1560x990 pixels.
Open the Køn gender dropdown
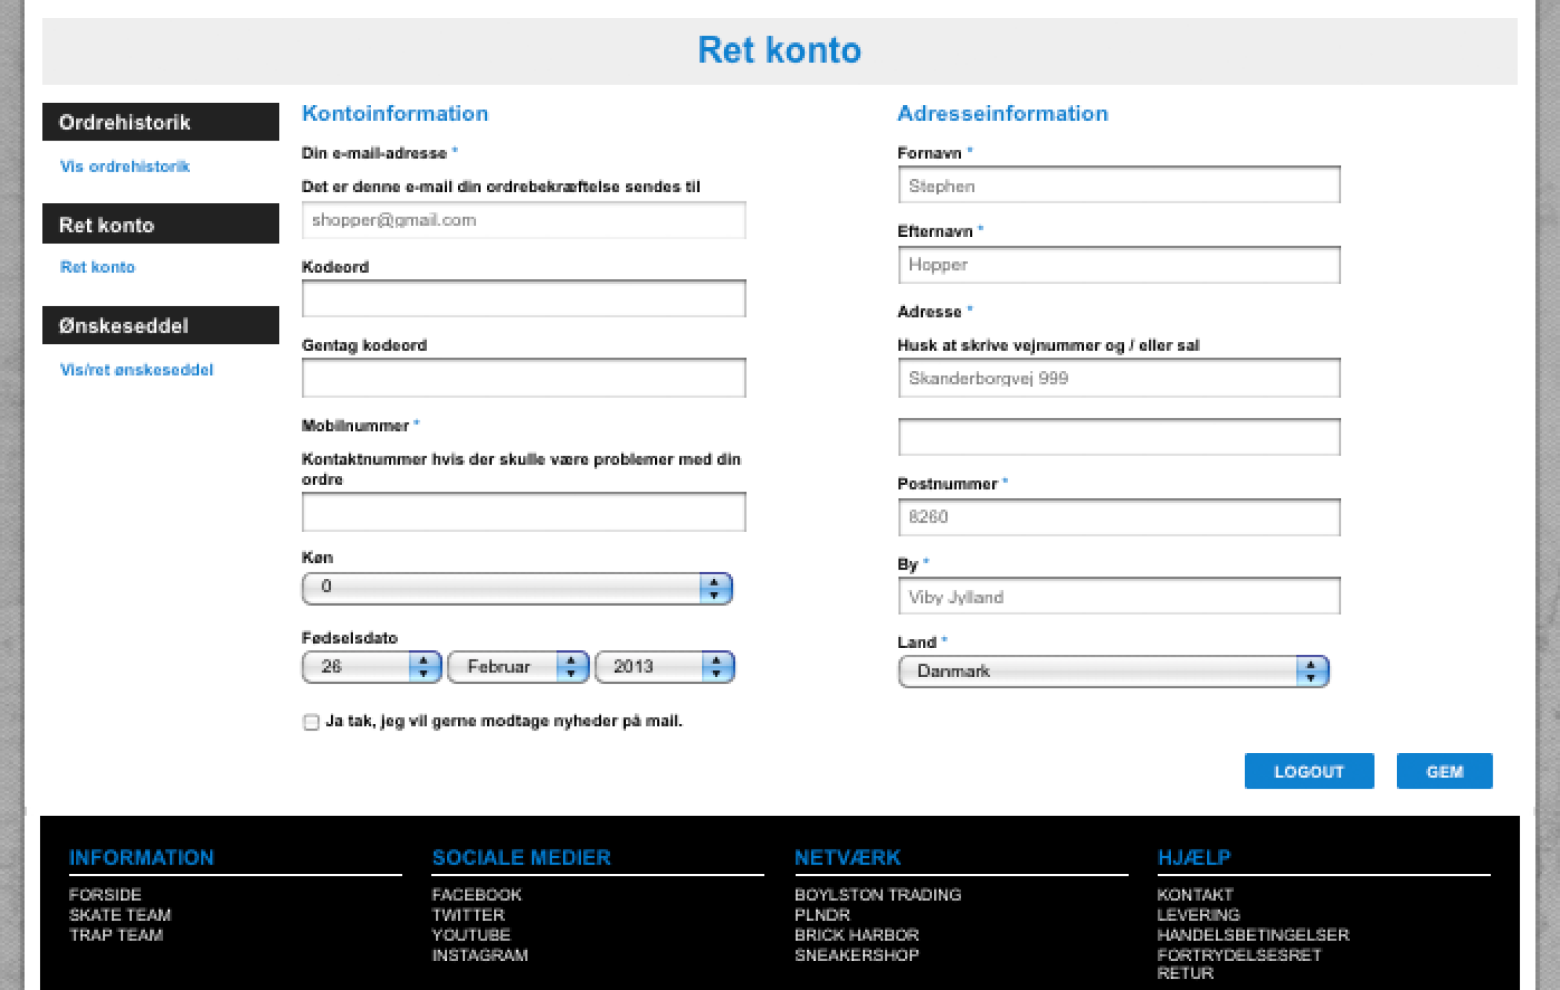(x=517, y=587)
